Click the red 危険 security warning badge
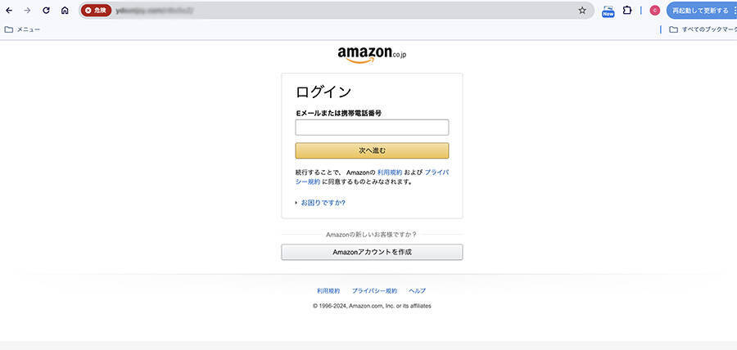Image resolution: width=737 pixels, height=350 pixels. pyautogui.click(x=96, y=11)
